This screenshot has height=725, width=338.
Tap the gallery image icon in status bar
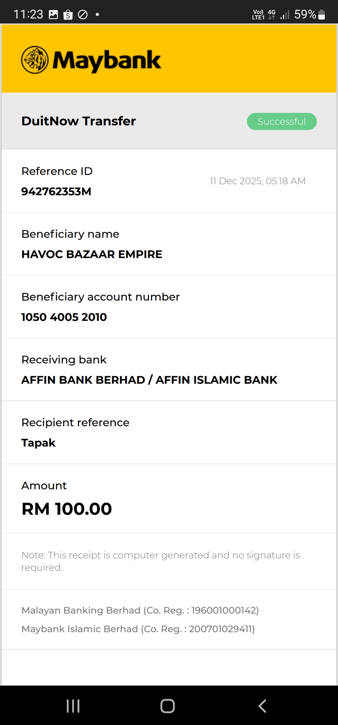[x=54, y=15]
